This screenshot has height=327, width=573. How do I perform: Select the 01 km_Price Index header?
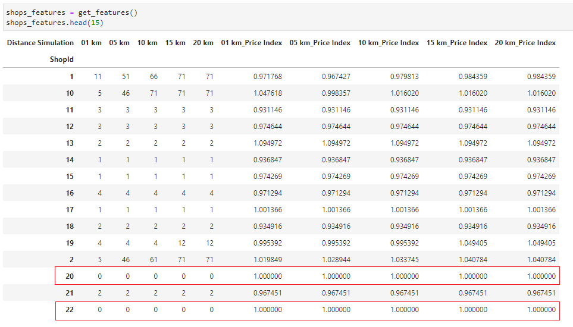(x=252, y=43)
